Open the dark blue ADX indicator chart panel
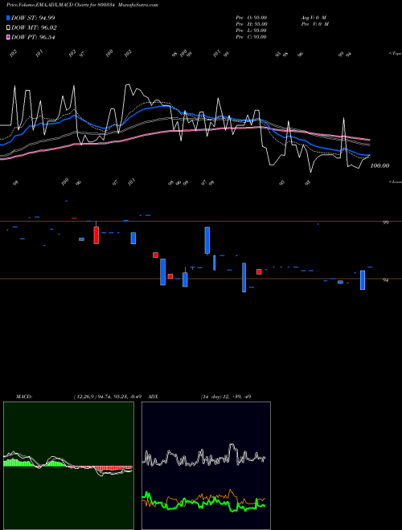This screenshot has height=530, width=402. coord(206,466)
